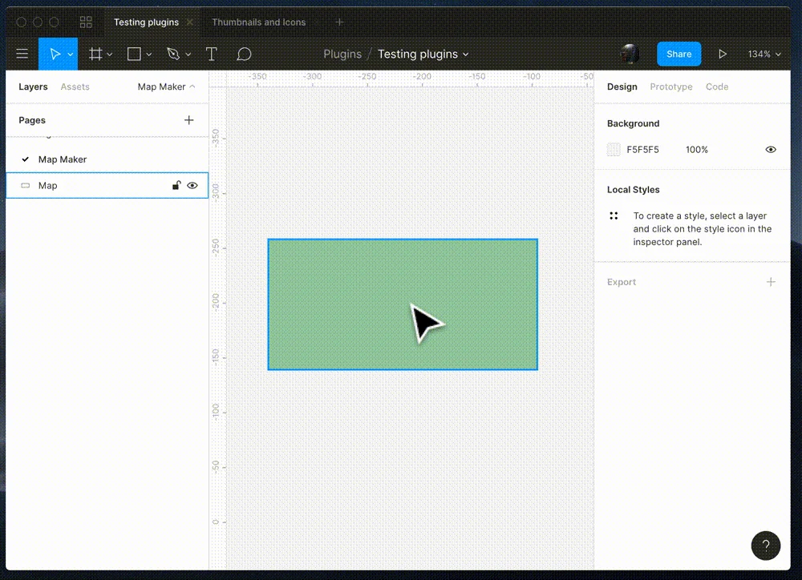802x580 pixels.
Task: Toggle canvas background color visibility
Action: 771,149
